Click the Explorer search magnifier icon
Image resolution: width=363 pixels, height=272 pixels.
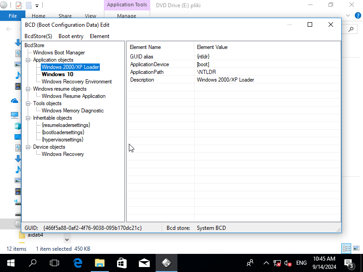(351, 29)
